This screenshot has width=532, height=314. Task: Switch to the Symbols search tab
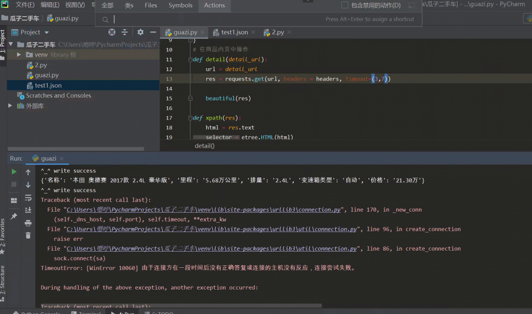coord(180,5)
